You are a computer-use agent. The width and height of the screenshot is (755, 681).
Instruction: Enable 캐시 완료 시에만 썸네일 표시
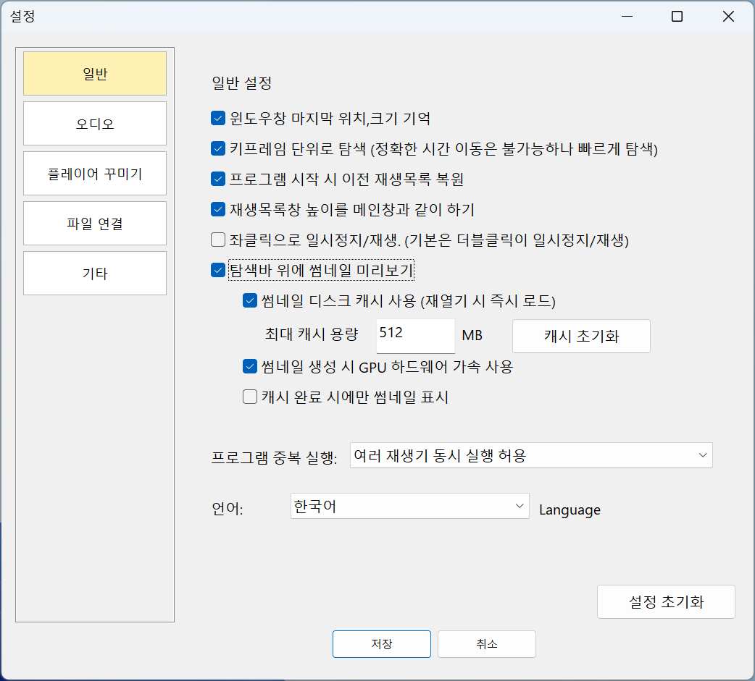pos(249,397)
